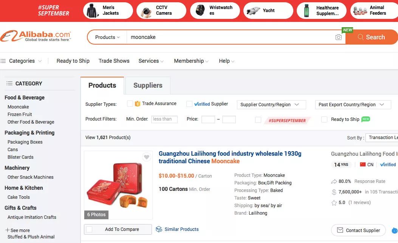The image size is (398, 243).
Task: Click the orange Search button
Action: pyautogui.click(x=371, y=37)
